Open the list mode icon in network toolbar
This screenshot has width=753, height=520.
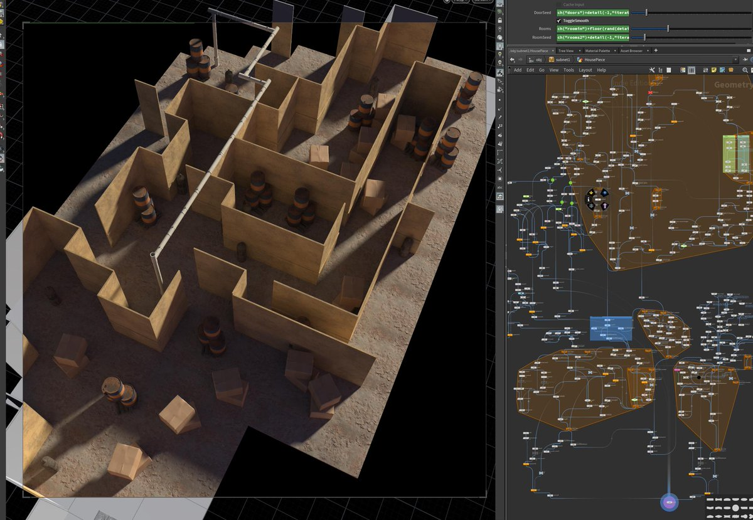(669, 70)
